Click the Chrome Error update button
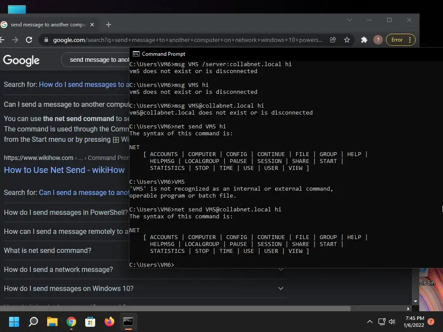 tap(401, 40)
